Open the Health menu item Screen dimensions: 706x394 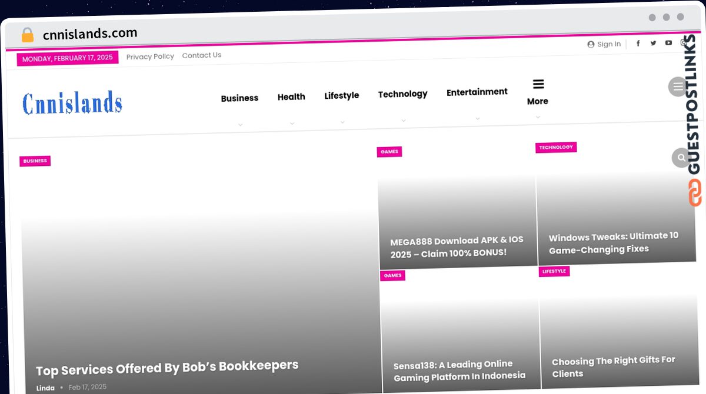pos(291,97)
